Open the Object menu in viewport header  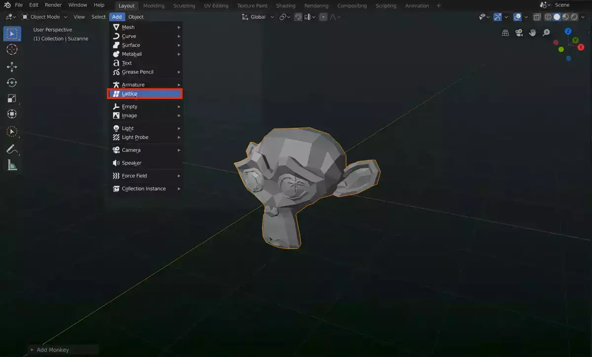point(136,17)
